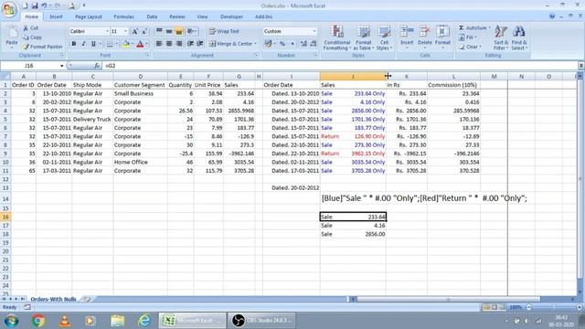Decrease font size with Shrink Font
The height and width of the screenshot is (329, 585).
pos(144,31)
